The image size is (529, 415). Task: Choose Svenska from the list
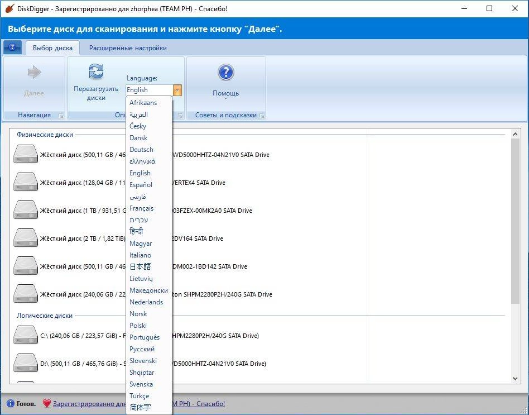pyautogui.click(x=149, y=384)
